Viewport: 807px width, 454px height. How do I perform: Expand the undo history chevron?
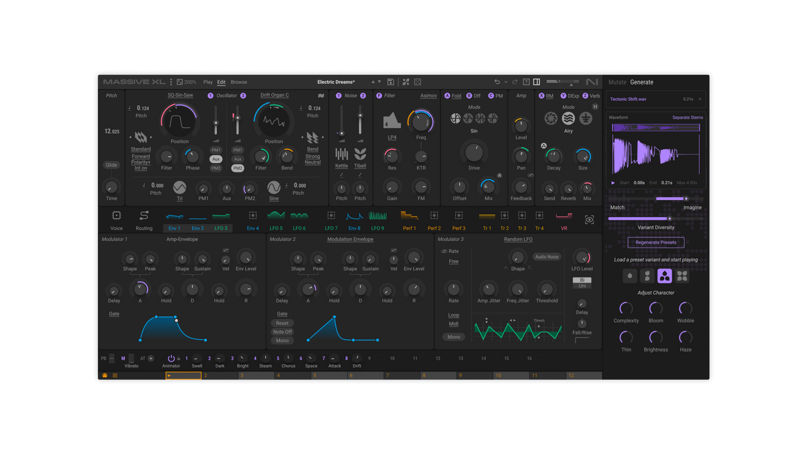(506, 82)
